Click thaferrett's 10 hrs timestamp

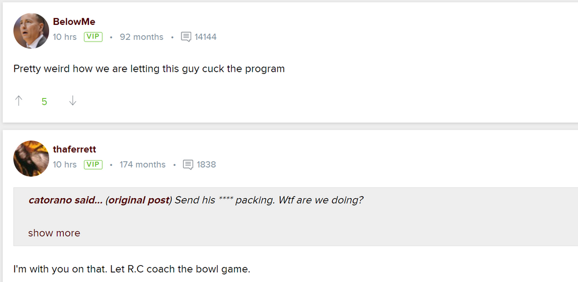click(65, 165)
